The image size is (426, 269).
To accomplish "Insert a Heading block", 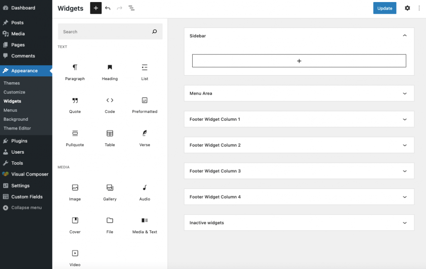I will click(x=109, y=71).
